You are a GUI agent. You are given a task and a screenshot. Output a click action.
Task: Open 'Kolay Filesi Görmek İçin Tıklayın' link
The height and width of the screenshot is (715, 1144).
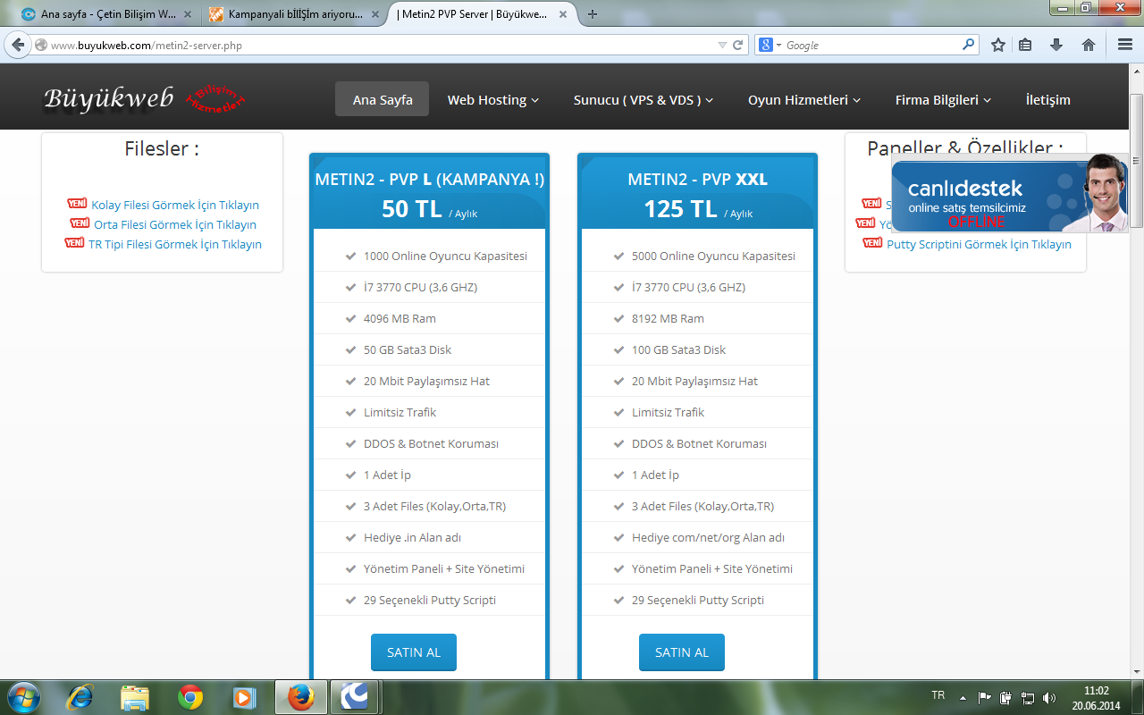point(175,205)
